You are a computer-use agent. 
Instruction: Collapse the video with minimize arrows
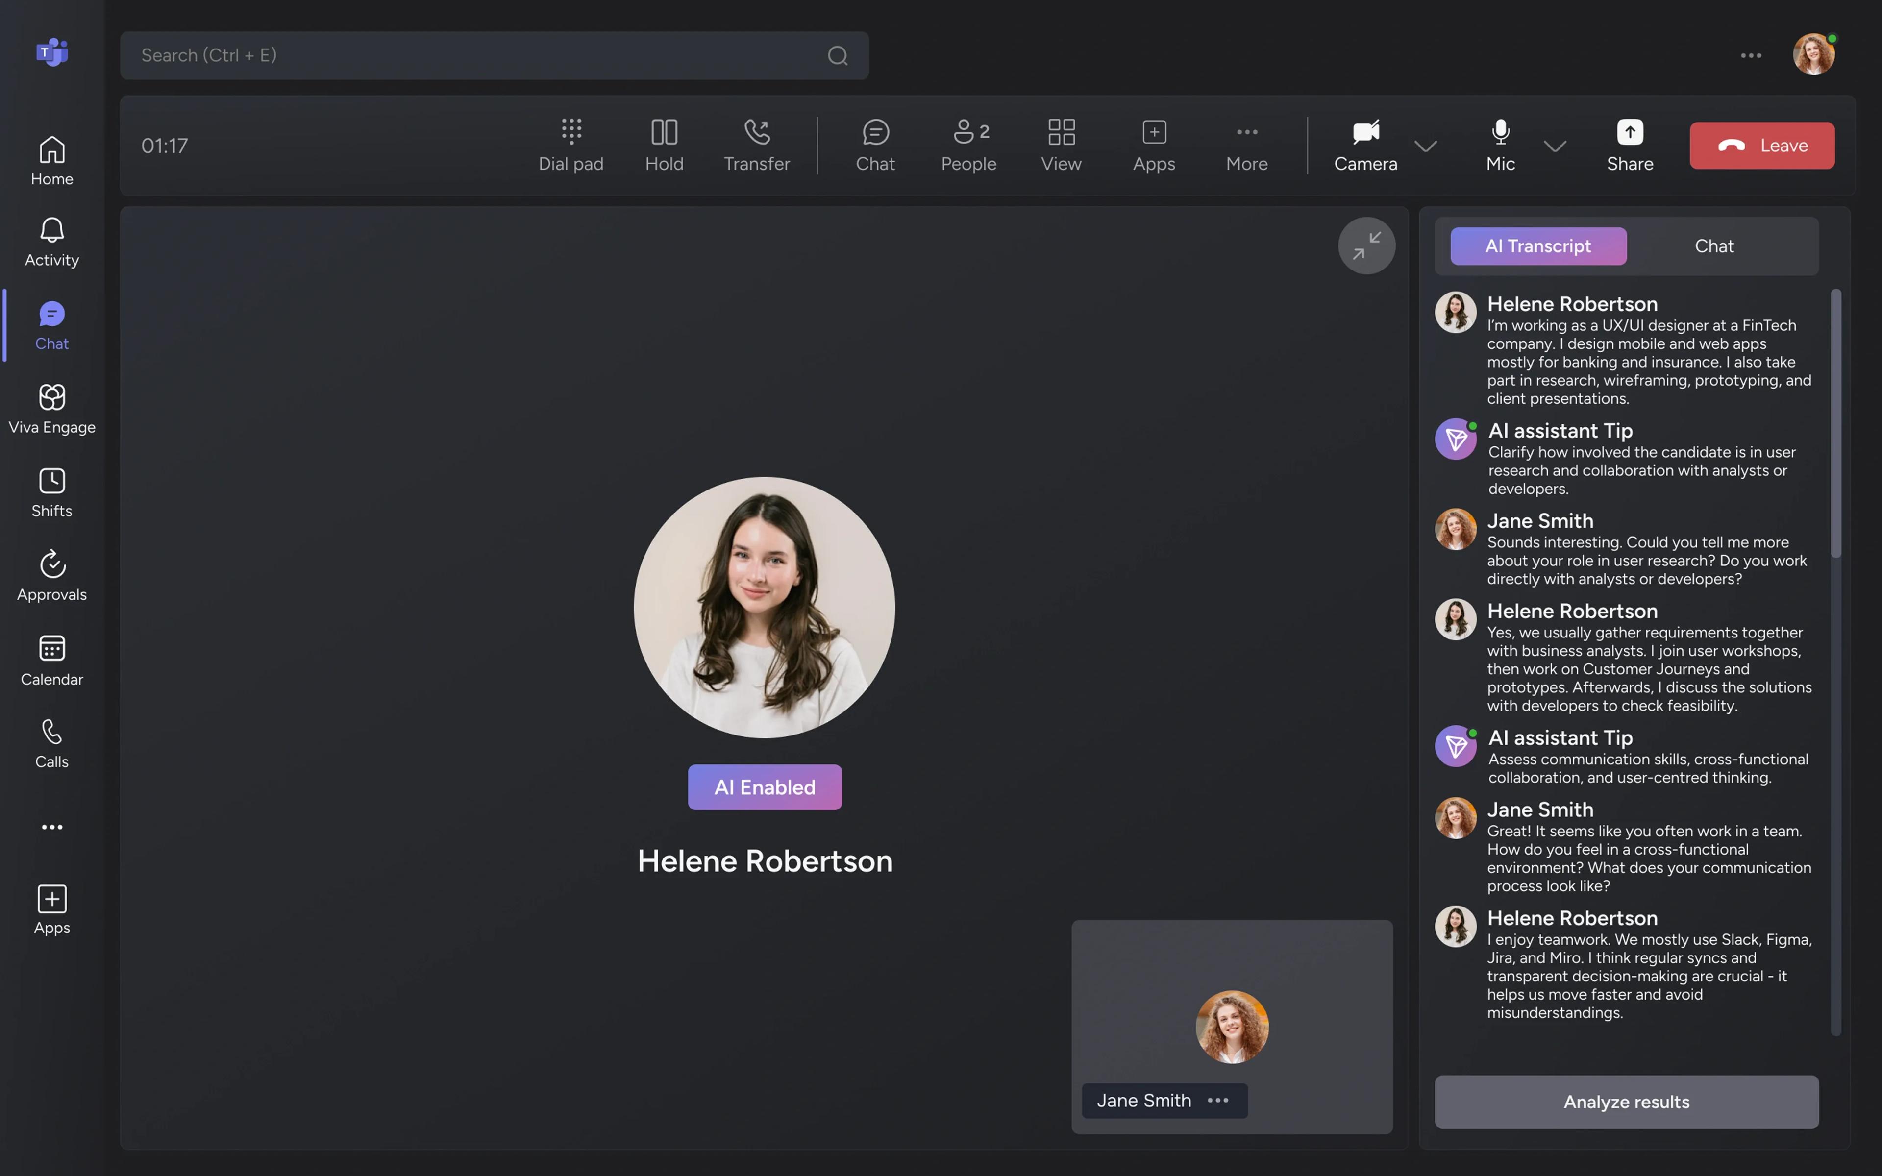click(x=1366, y=246)
